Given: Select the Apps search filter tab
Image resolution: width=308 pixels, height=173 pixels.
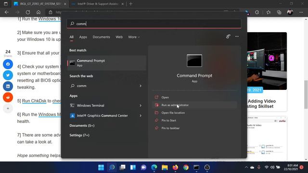Looking at the screenshot, I should [83, 37].
